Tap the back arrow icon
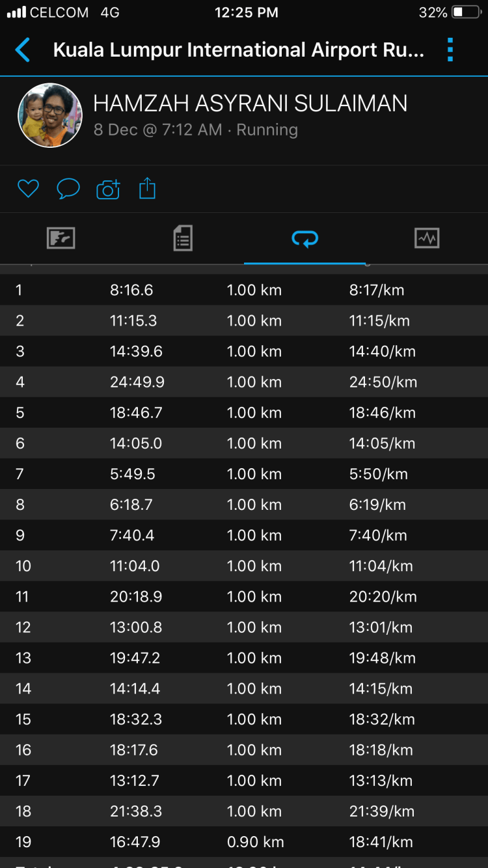Image resolution: width=488 pixels, height=868 pixels. click(x=23, y=50)
